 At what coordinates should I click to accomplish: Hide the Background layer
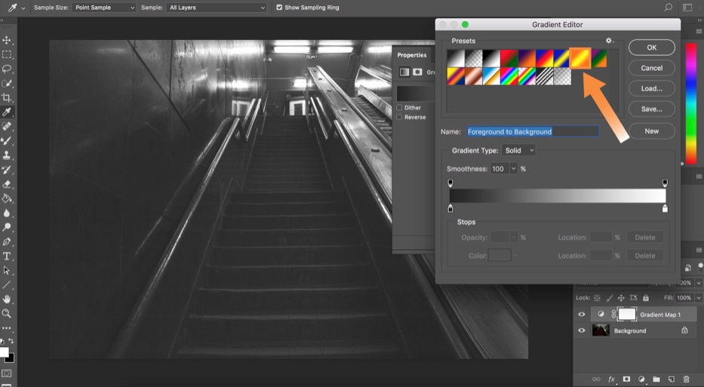pos(582,330)
